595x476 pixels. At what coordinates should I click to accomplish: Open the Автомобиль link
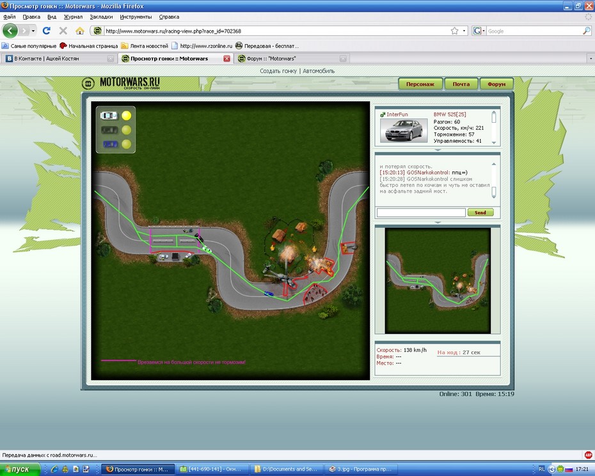click(319, 71)
